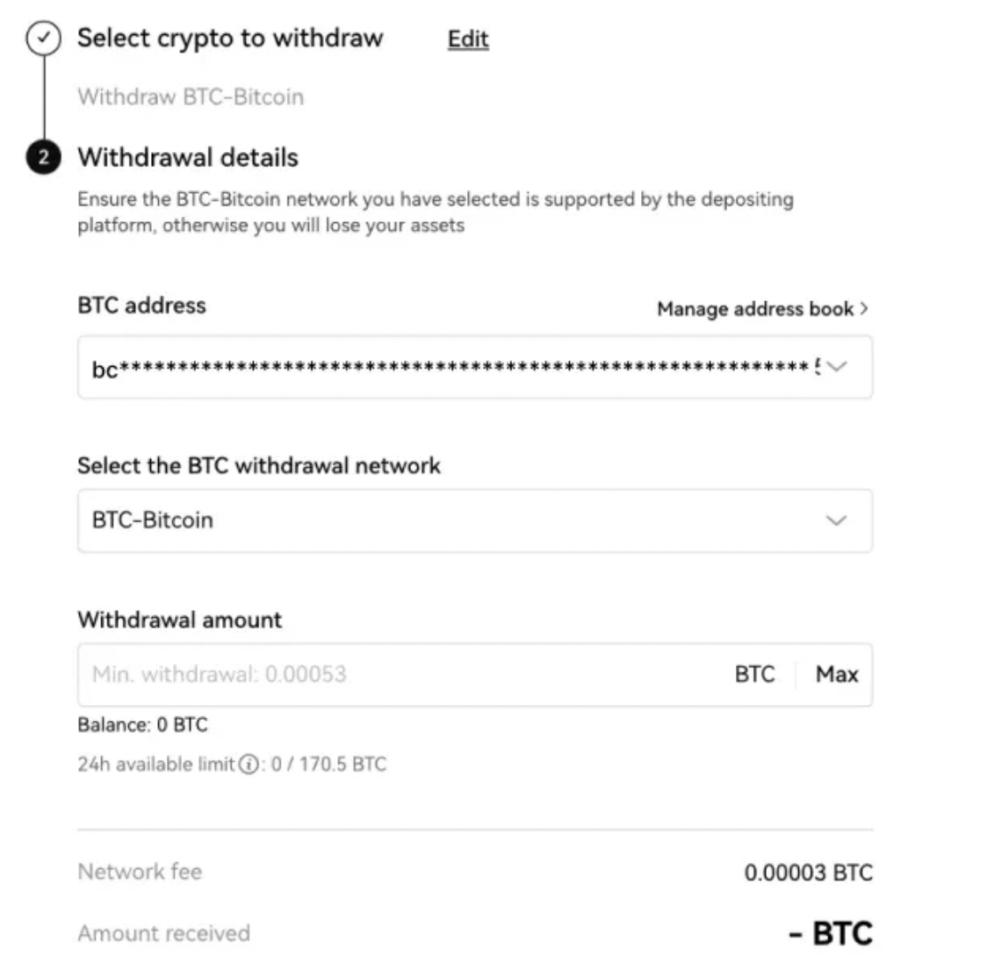987x978 pixels.
Task: Click the Balance: 0 BTC text
Action: tap(142, 724)
